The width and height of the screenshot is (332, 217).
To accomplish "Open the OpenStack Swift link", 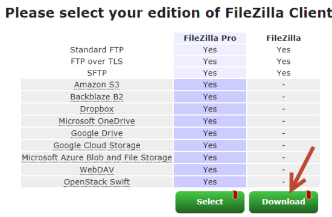I will tap(97, 182).
